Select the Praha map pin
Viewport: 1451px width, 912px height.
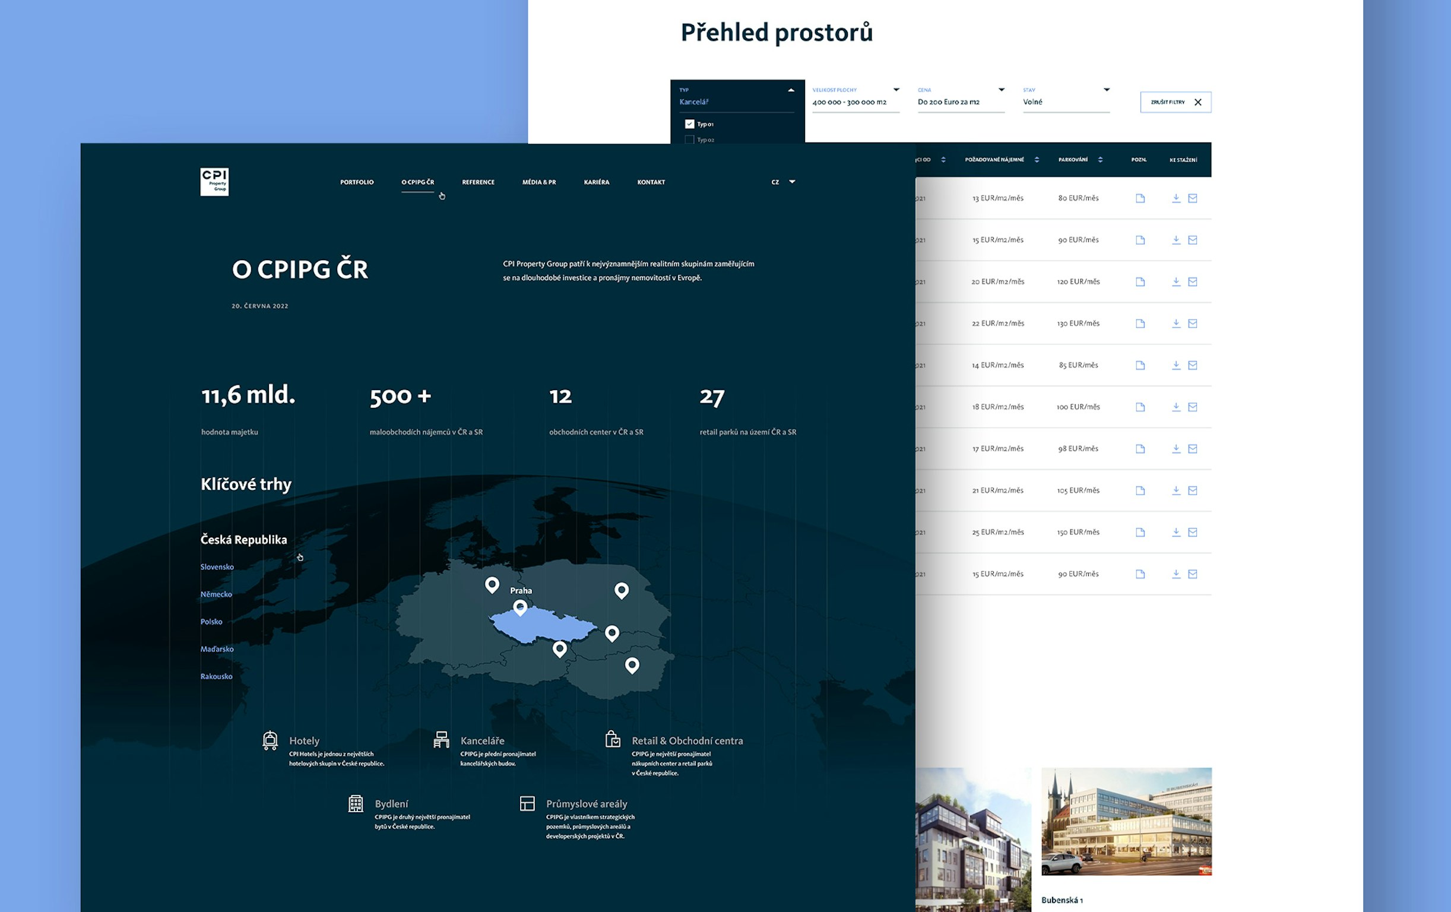(x=520, y=607)
